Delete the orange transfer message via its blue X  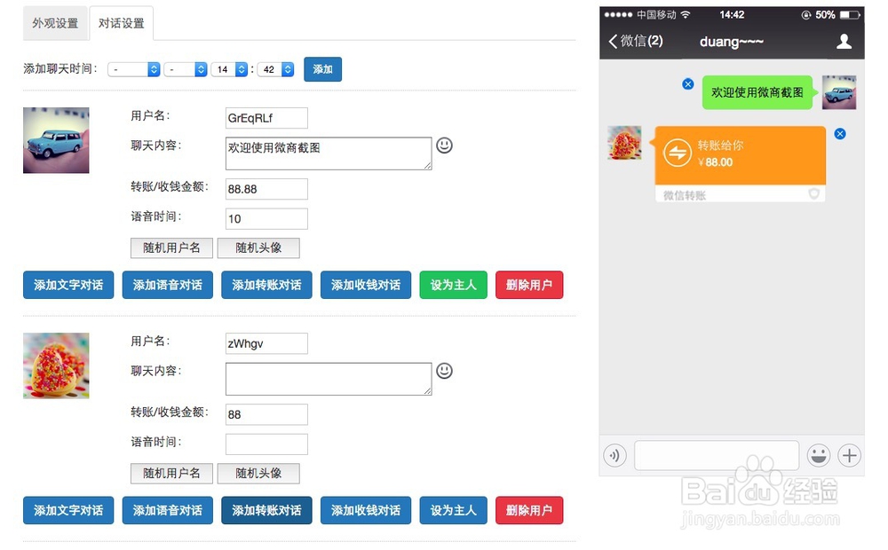coord(840,133)
